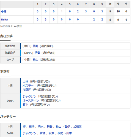Click 中日 hits value 16
Viewport: 132px width, 137px height.
[118, 12]
